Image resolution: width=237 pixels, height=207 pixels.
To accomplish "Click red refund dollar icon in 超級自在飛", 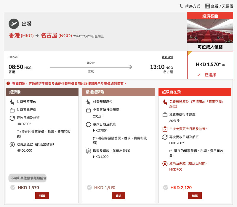I will coord(165,164).
